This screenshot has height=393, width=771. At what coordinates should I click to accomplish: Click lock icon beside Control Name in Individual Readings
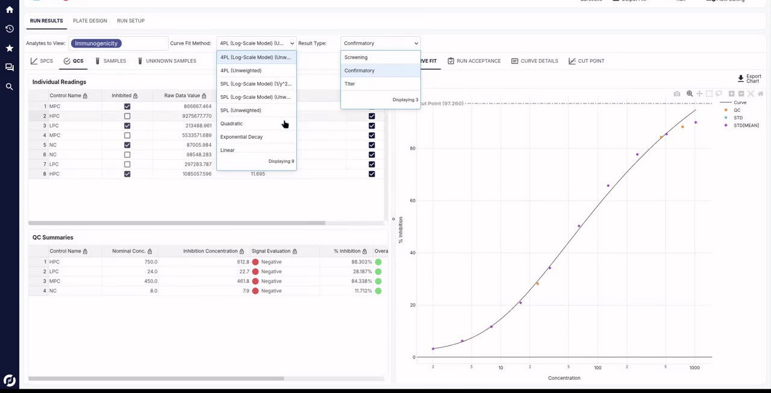point(85,96)
